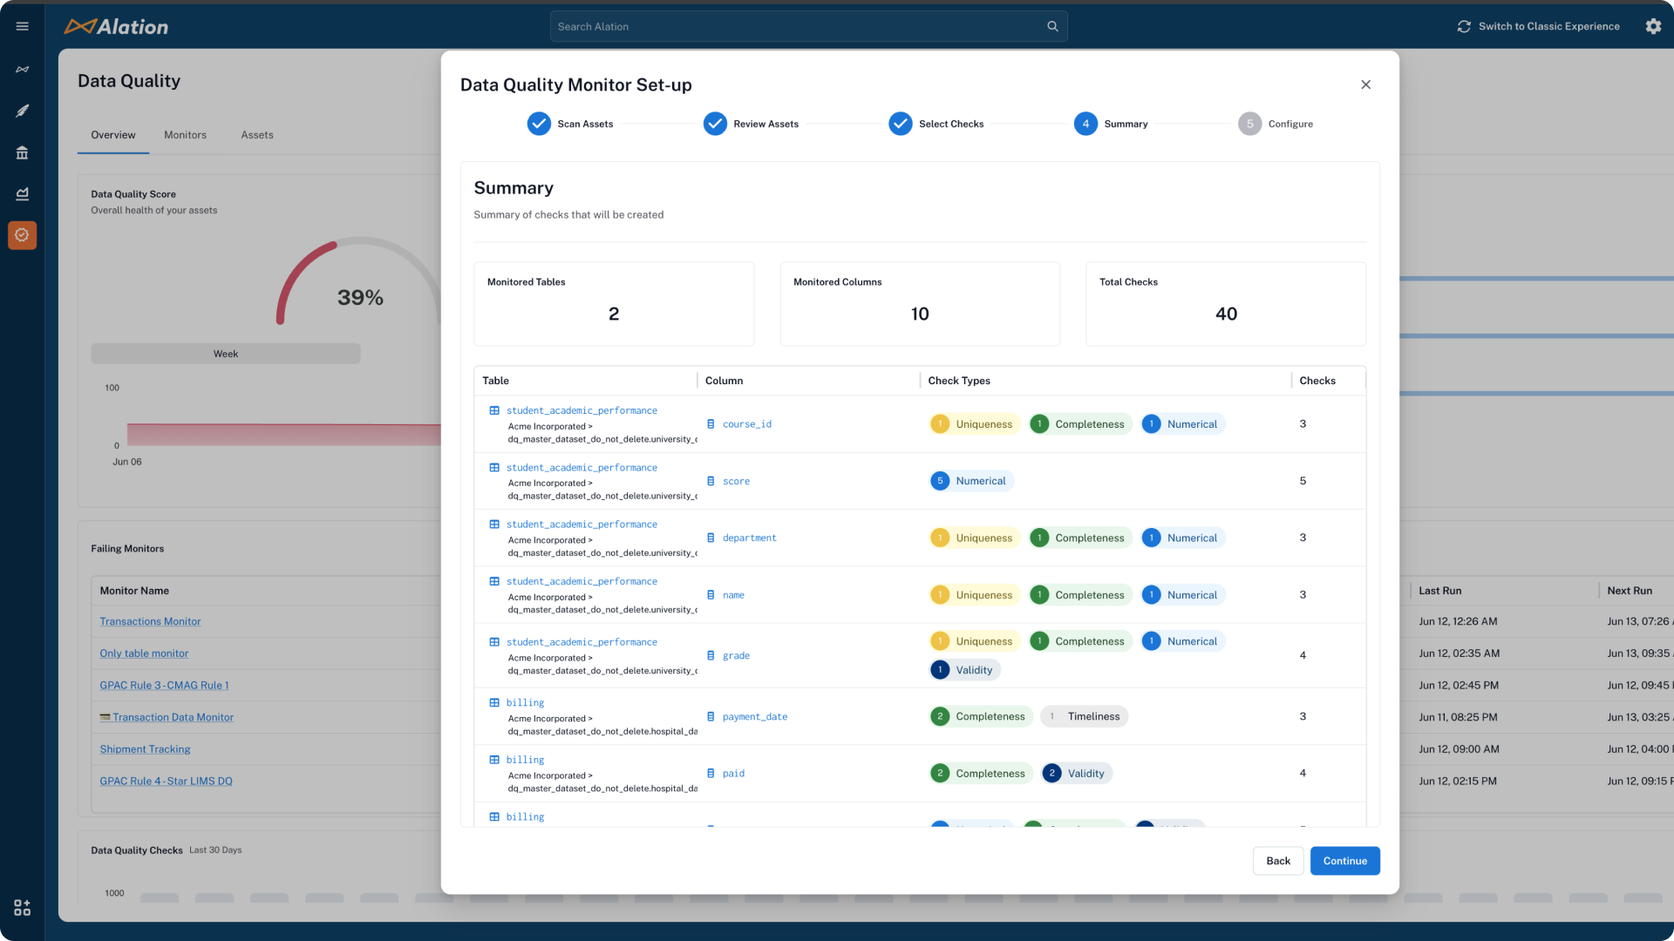Click the chart analytics sidebar icon
1674x941 pixels.
(23, 193)
